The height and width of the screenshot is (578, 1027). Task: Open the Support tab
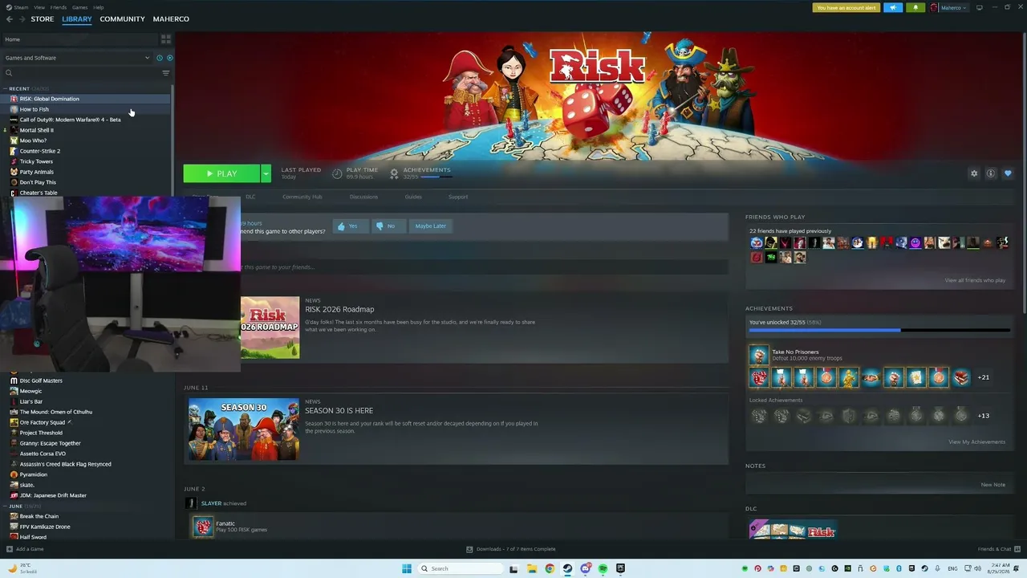click(458, 197)
